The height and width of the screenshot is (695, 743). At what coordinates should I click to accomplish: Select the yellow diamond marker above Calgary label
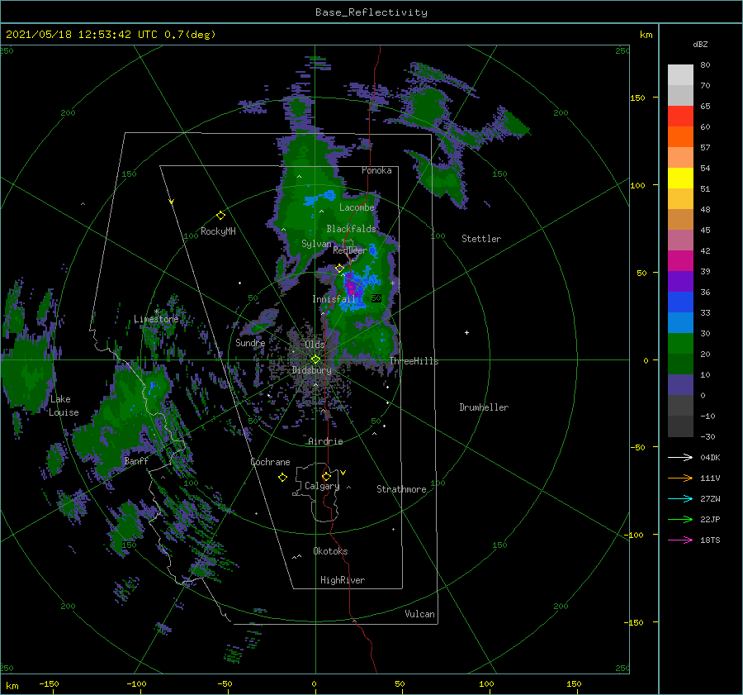coord(326,476)
